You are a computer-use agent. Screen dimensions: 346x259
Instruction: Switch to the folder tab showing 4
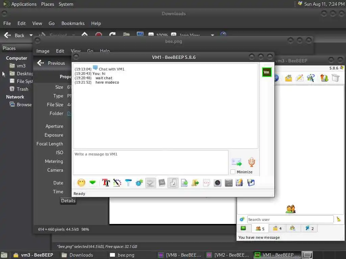[277, 228]
